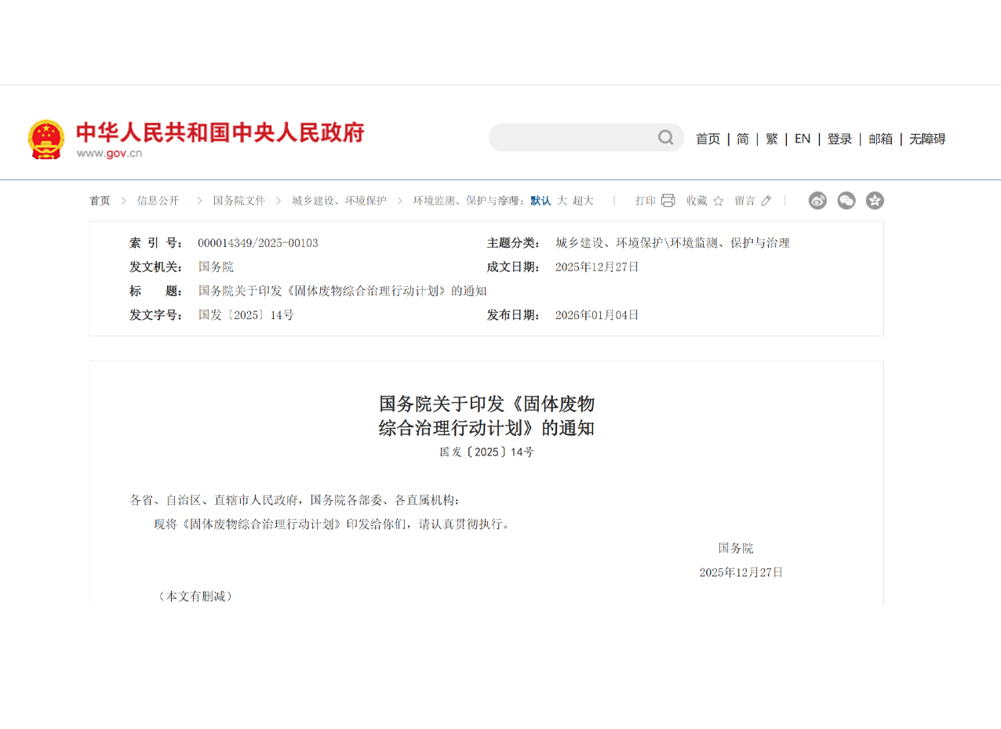The height and width of the screenshot is (729, 1001).
Task: Switch to traditional Chinese with 繁
Action: click(772, 139)
